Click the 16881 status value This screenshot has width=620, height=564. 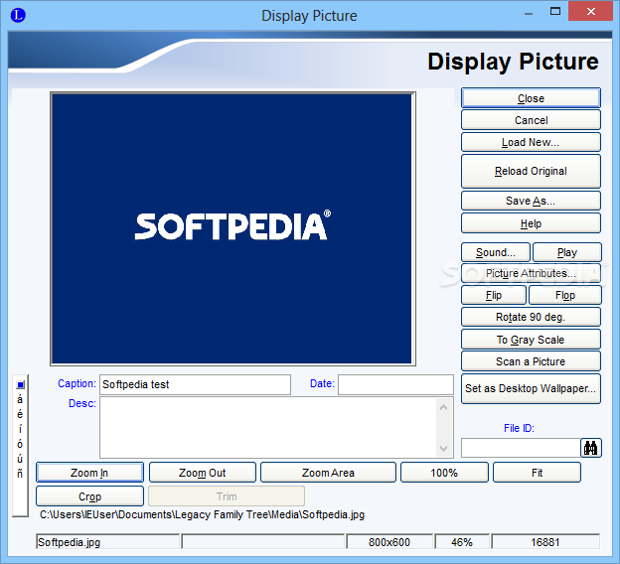point(545,542)
